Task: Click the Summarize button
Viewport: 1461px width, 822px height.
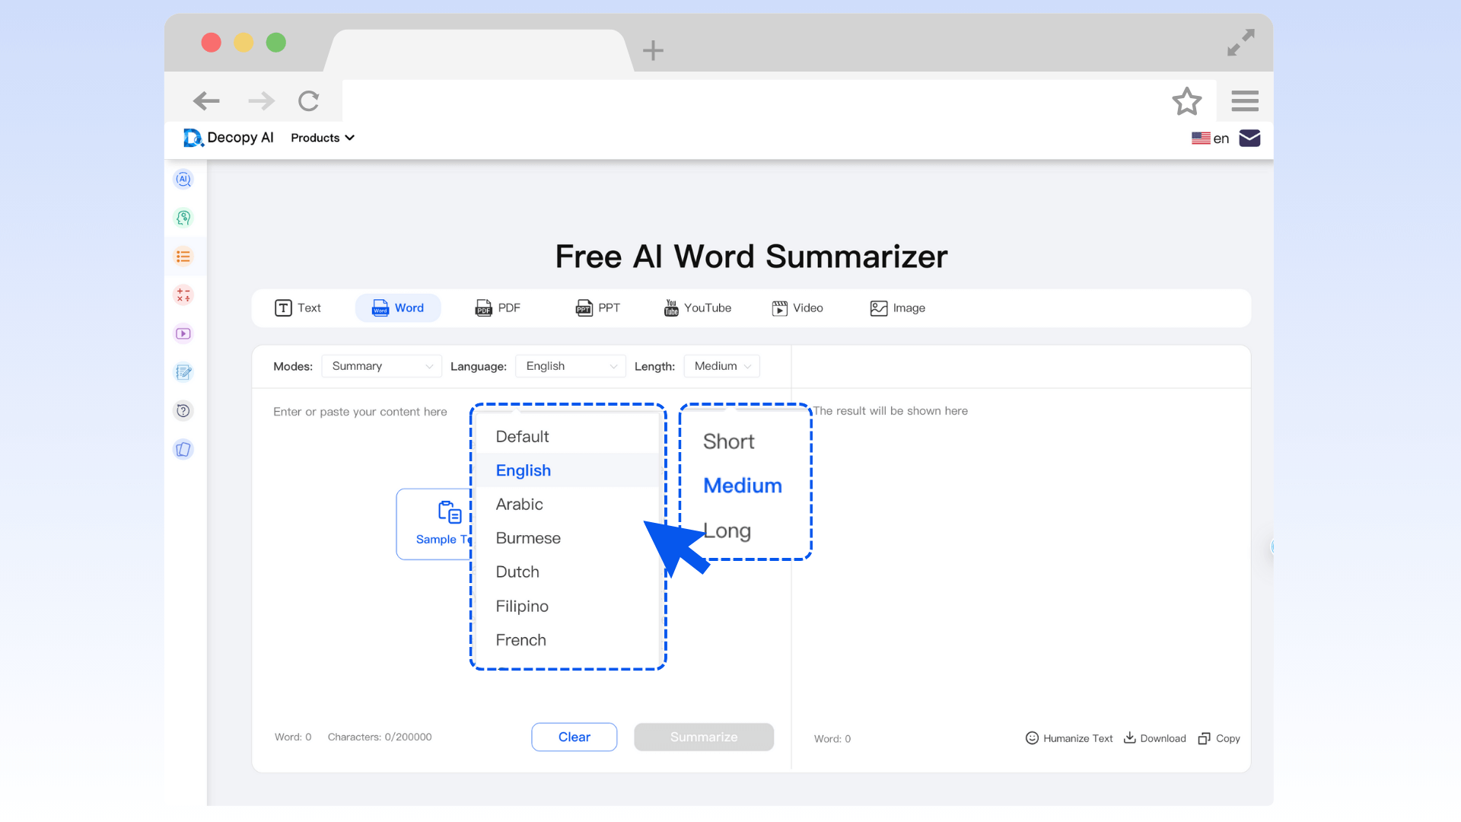Action: click(704, 737)
